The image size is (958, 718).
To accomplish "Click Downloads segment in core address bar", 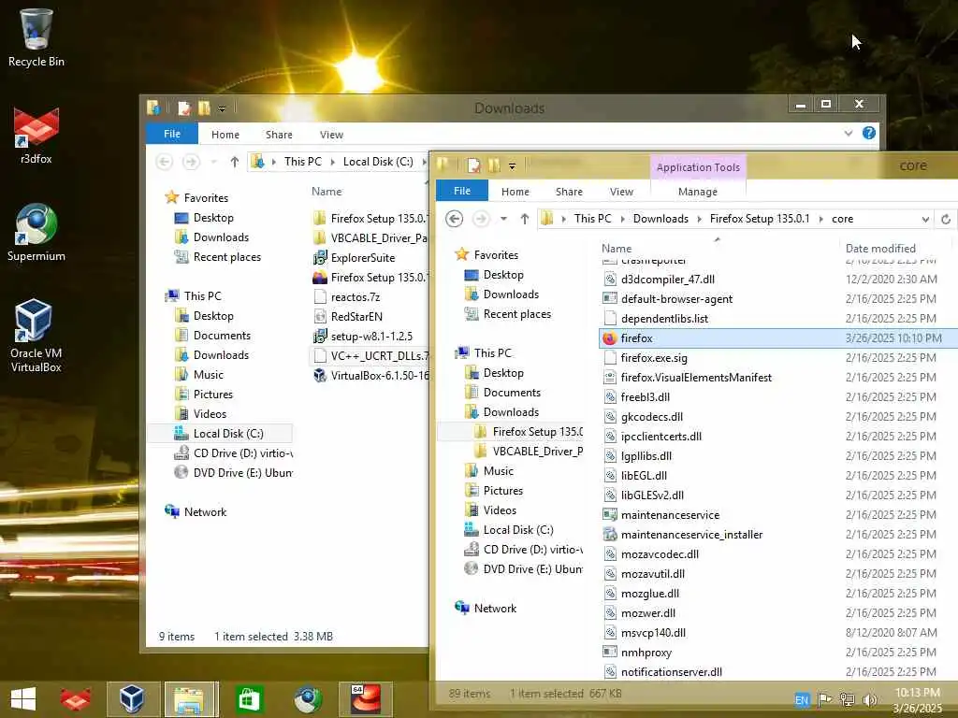I will [x=660, y=219].
